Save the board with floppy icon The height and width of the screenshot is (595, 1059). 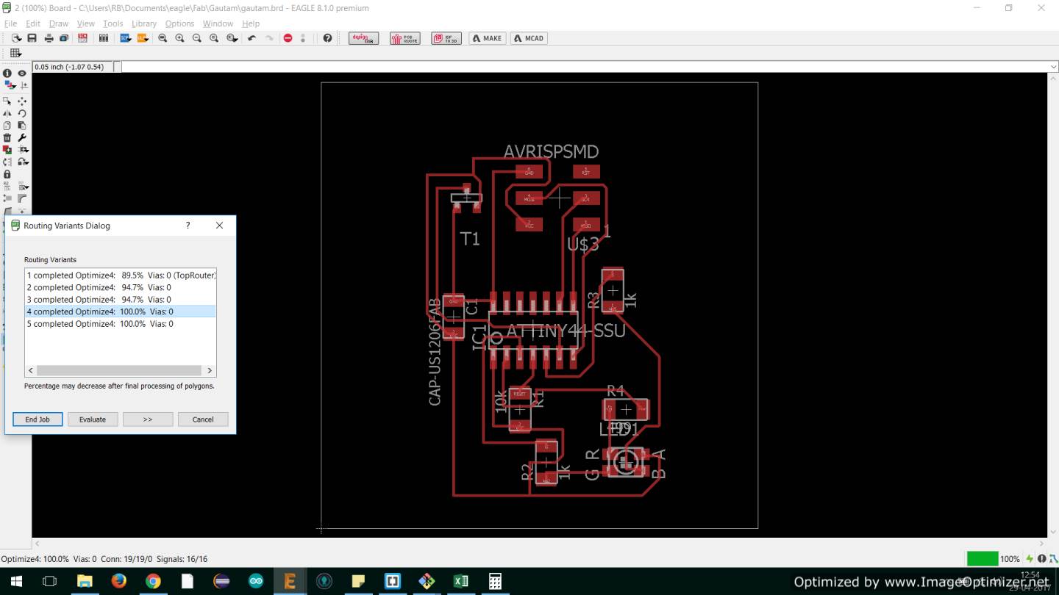point(32,38)
